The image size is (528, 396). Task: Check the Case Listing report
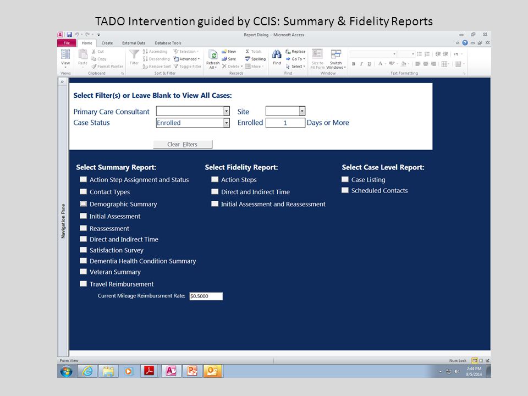[345, 179]
